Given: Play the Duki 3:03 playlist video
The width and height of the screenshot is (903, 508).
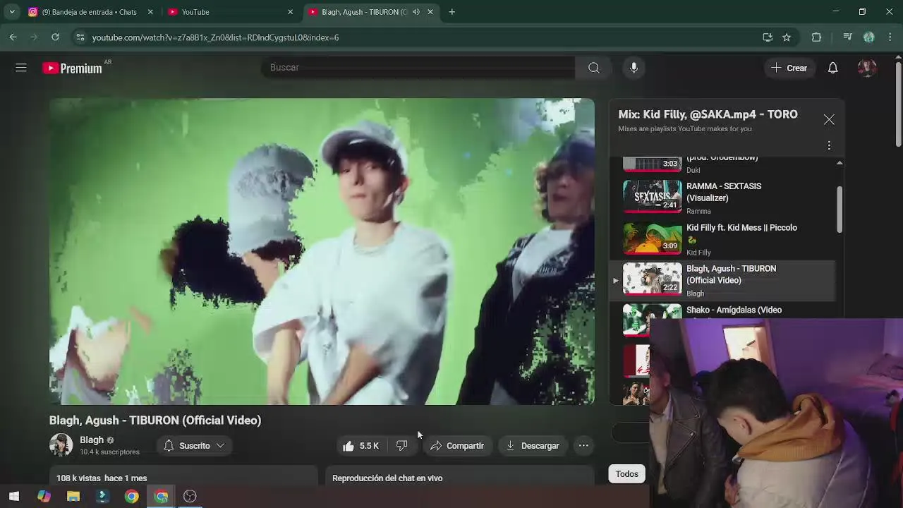Looking at the screenshot, I should [x=722, y=166].
